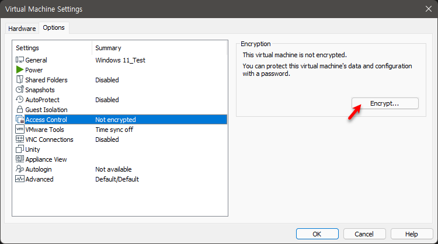Click 'This virtual machine is not encrypted.' text

(x=295, y=55)
